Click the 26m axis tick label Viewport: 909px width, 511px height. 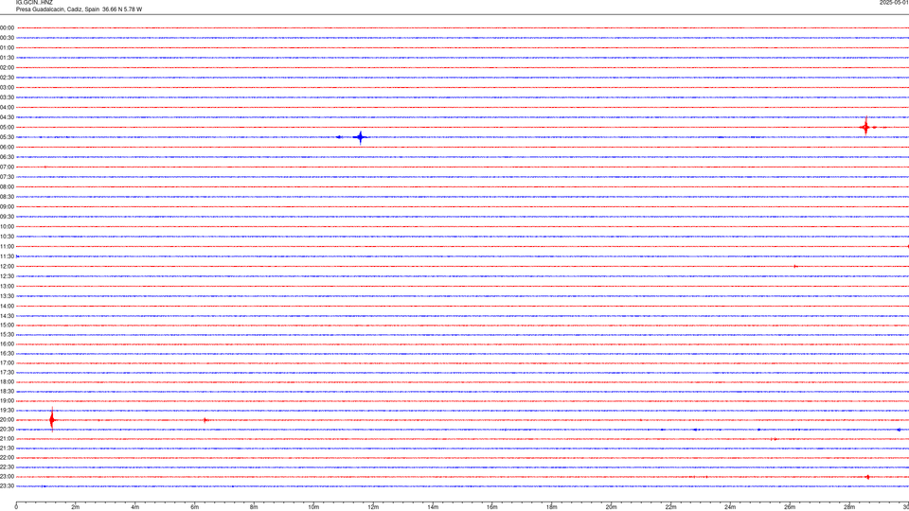pos(790,507)
